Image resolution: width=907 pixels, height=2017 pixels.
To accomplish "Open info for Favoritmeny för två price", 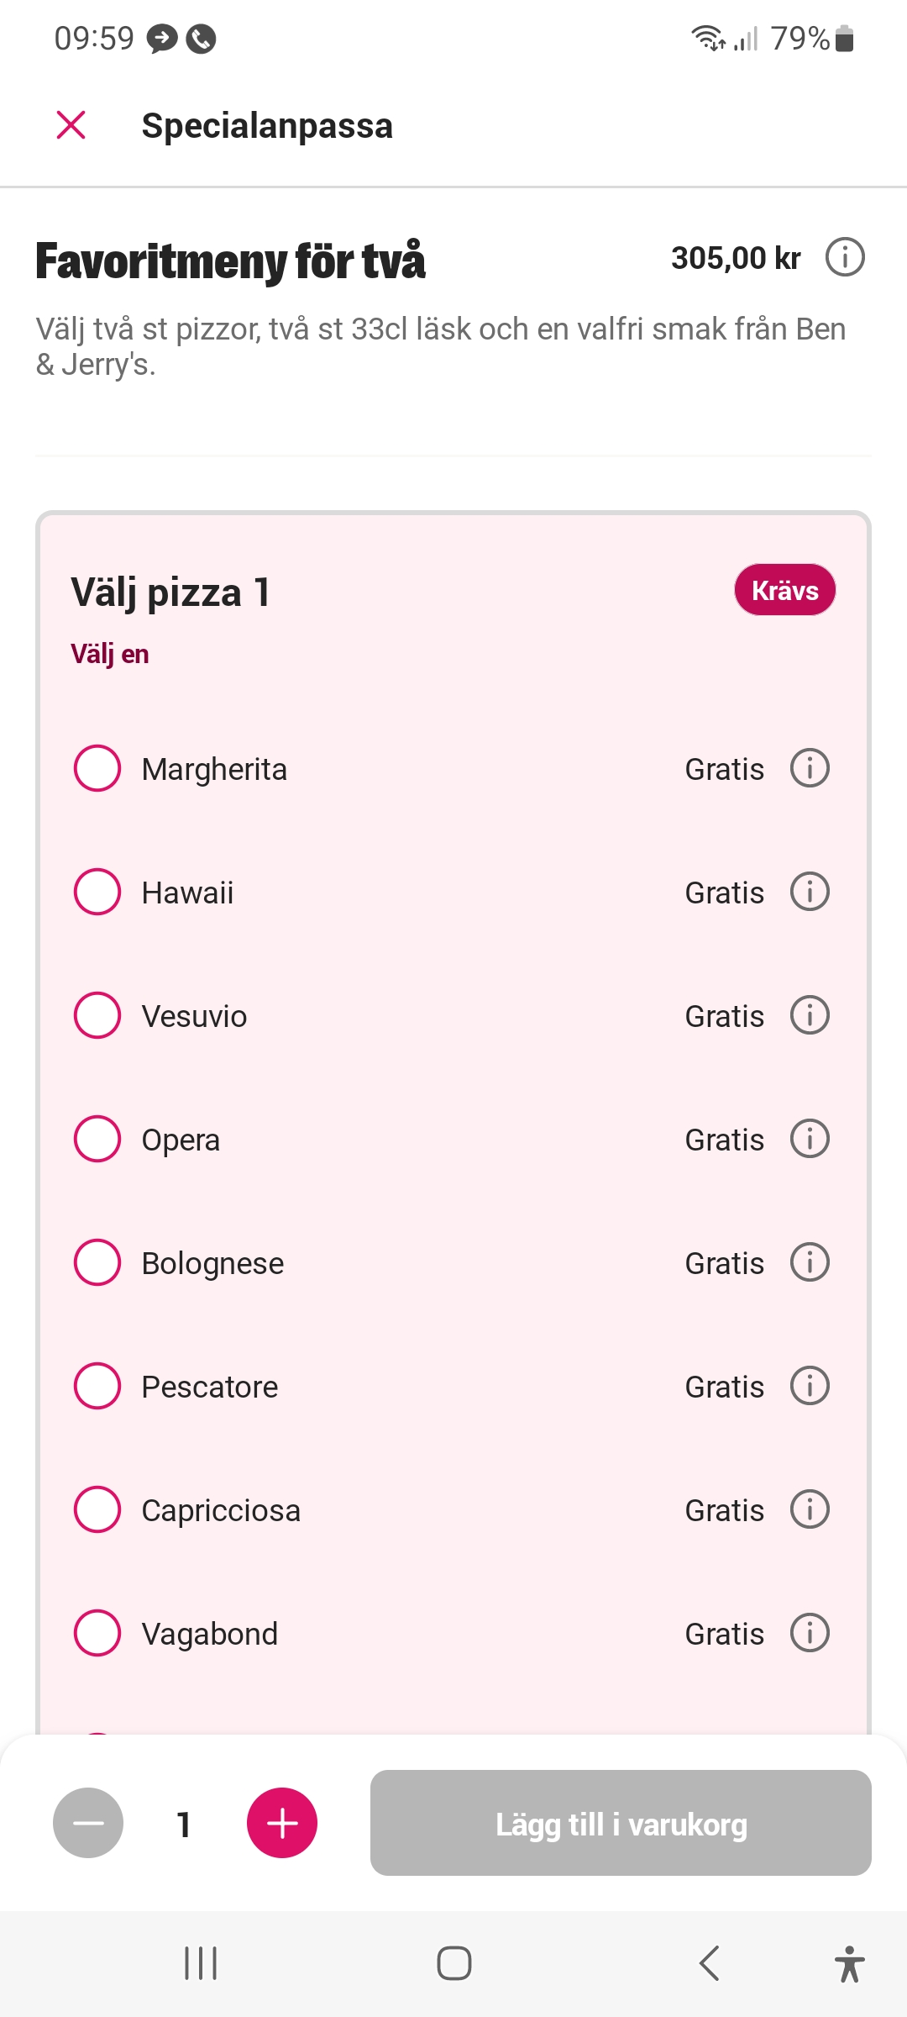I will (x=844, y=257).
